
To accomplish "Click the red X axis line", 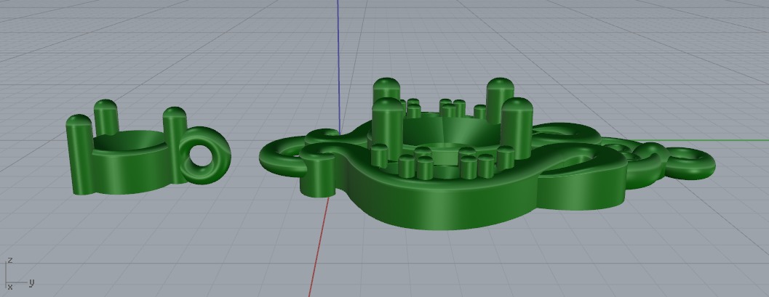I will click(319, 246).
